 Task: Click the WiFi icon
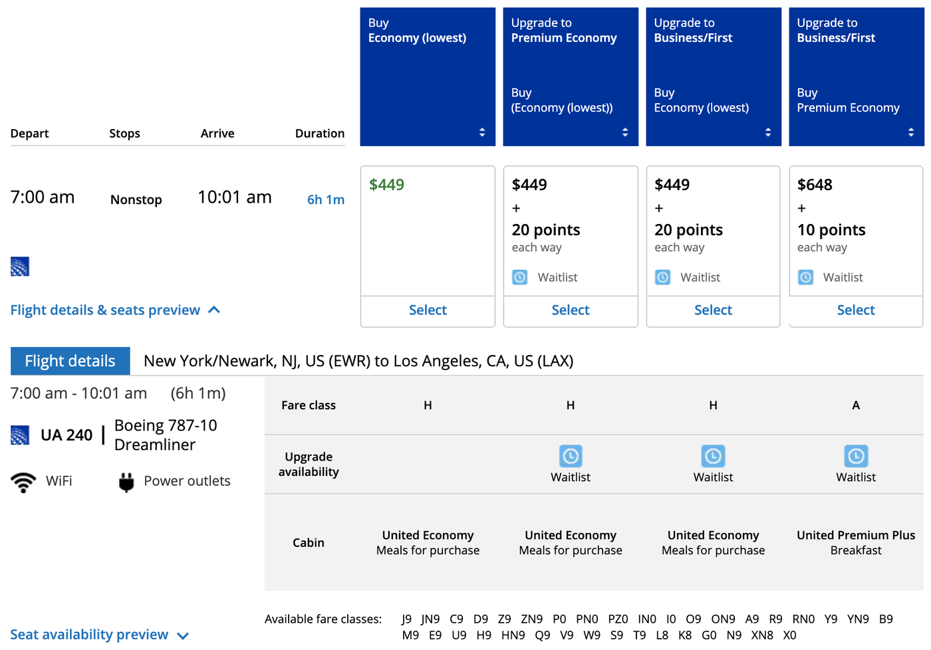tap(24, 481)
